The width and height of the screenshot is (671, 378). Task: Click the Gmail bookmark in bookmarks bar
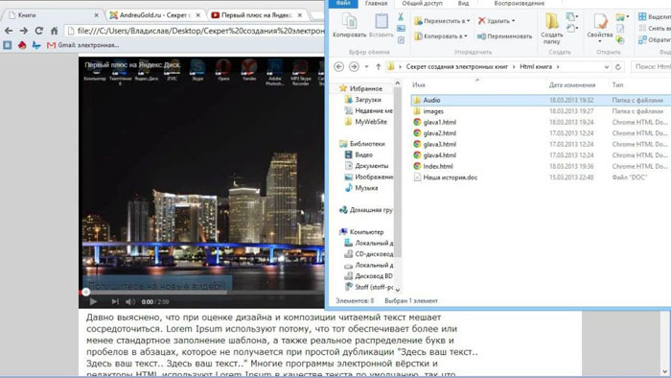tap(83, 45)
